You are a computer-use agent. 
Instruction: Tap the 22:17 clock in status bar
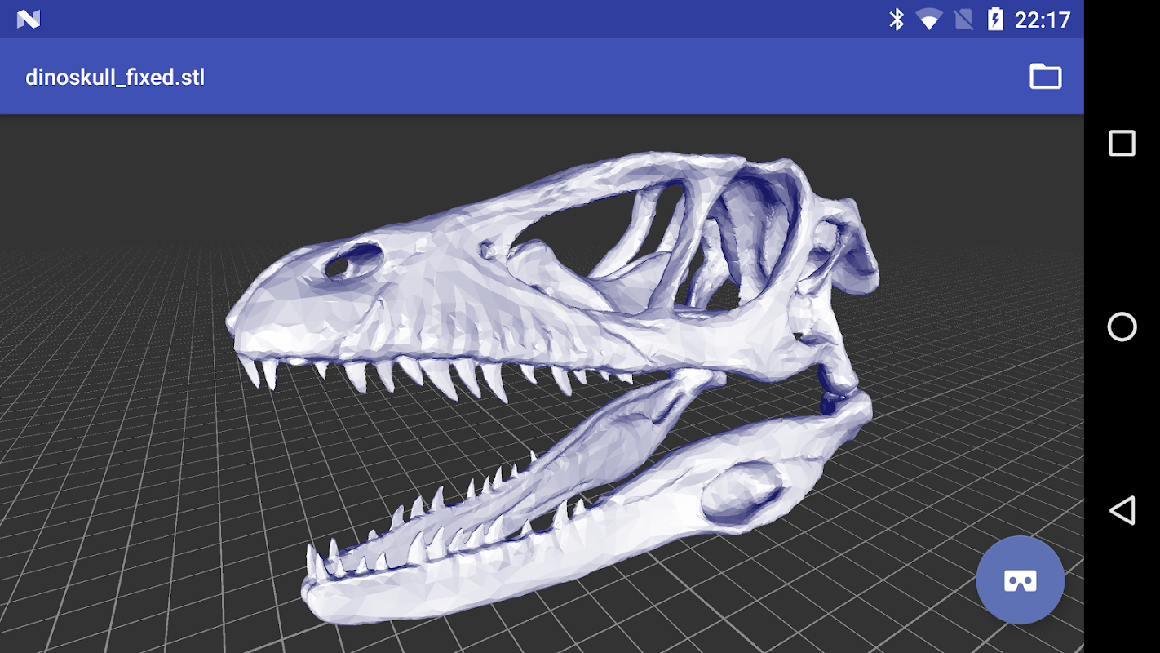1042,20
